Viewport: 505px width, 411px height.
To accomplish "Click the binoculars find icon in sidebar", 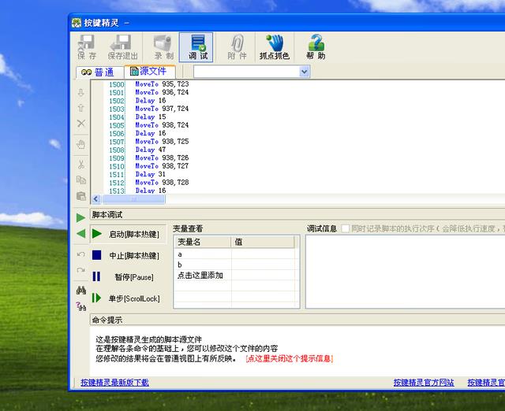I will click(80, 290).
